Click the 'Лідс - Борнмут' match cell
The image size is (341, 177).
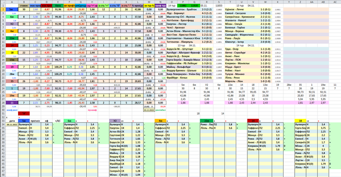point(183,13)
